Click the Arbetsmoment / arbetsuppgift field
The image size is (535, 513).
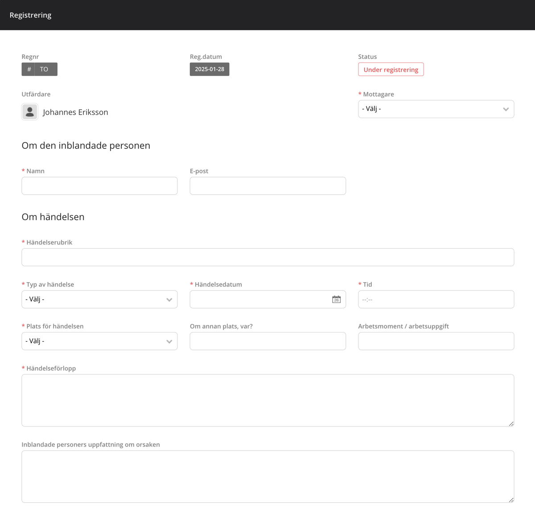(x=436, y=341)
